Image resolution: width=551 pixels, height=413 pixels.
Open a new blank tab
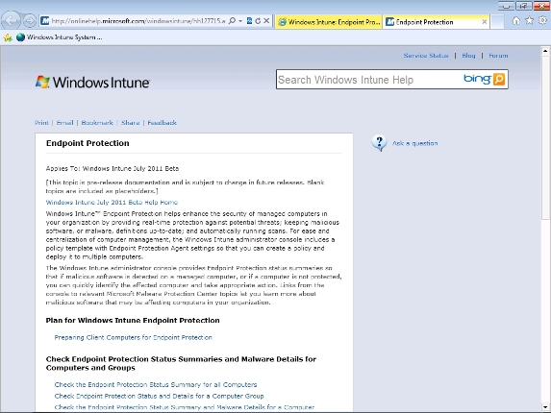[x=497, y=22]
